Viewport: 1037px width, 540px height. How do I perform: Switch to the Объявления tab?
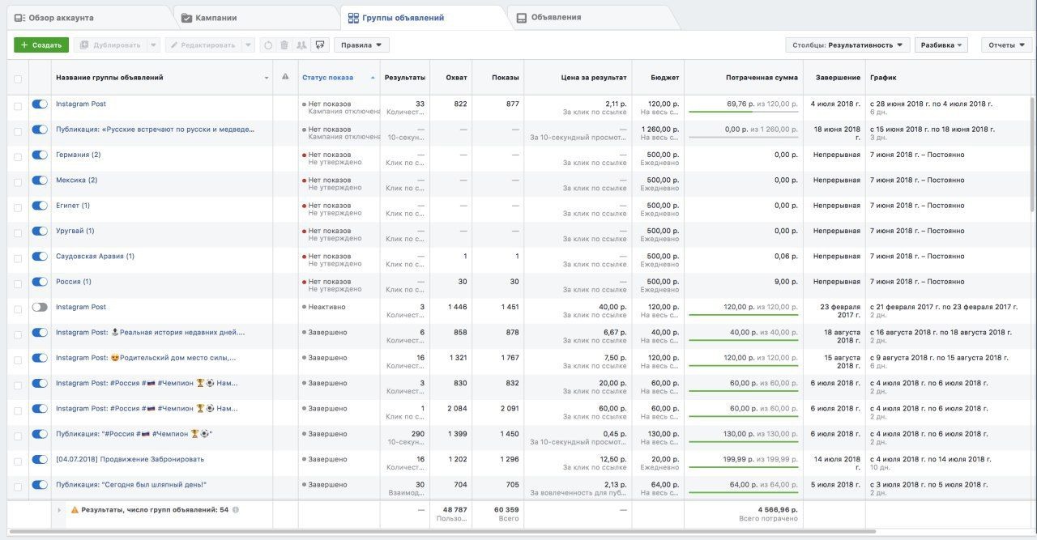[x=556, y=17]
